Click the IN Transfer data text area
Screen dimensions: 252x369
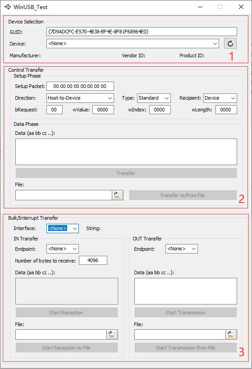click(x=67, y=291)
